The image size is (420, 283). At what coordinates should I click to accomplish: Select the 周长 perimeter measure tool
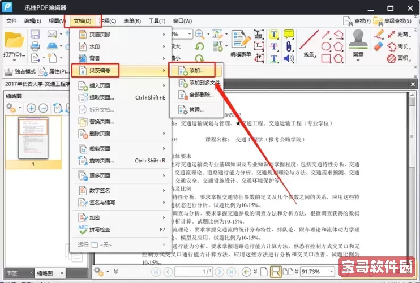(x=399, y=46)
